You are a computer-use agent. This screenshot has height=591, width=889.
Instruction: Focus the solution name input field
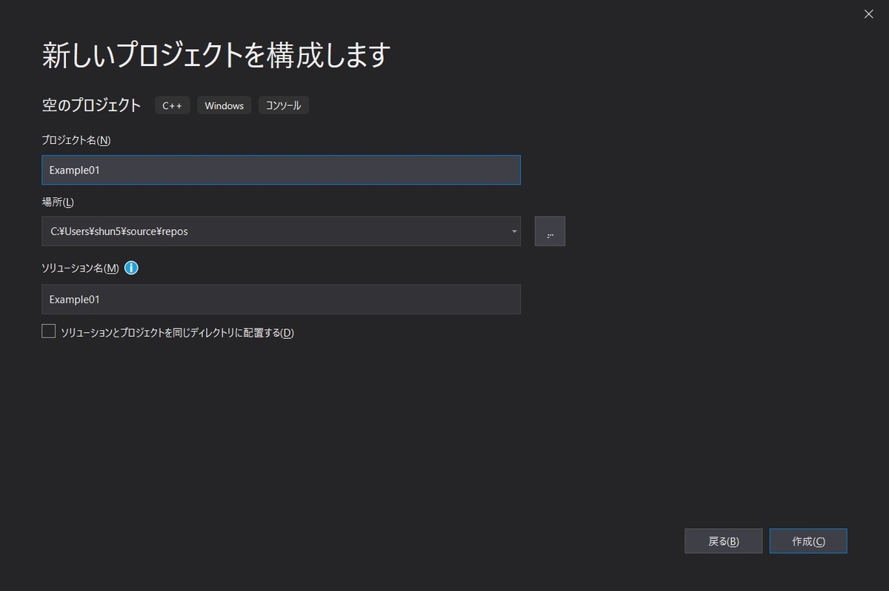click(281, 300)
